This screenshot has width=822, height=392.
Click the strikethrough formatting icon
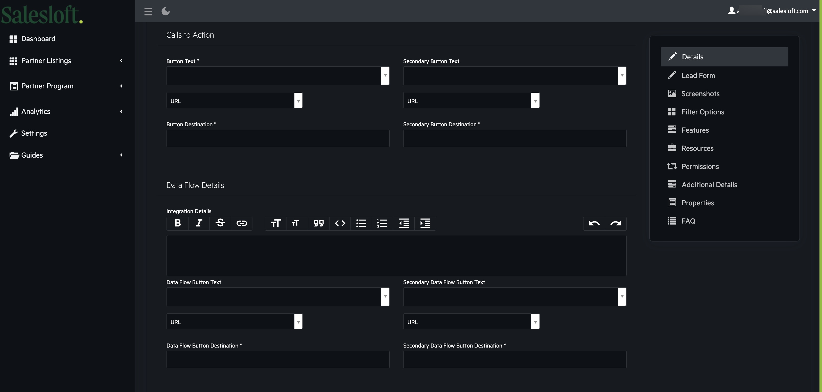point(220,223)
